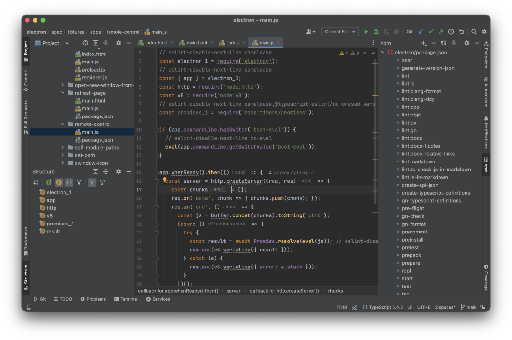Open the AI Assistant side panel
This screenshot has height=340, width=512.
click(486, 92)
